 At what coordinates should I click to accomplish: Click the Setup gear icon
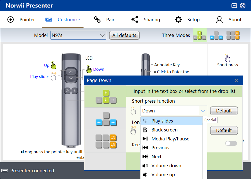click(x=178, y=20)
